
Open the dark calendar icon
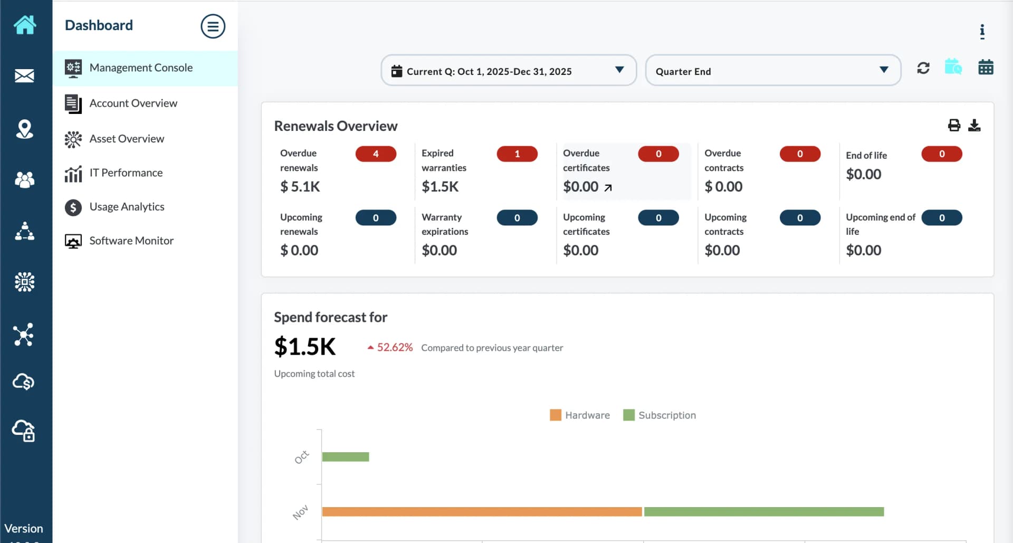[x=986, y=68]
